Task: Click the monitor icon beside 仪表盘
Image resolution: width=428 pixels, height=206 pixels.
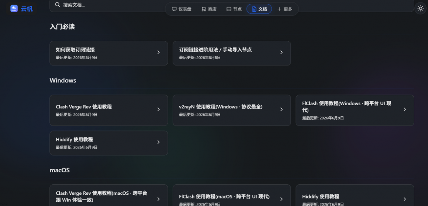Action: (174, 9)
